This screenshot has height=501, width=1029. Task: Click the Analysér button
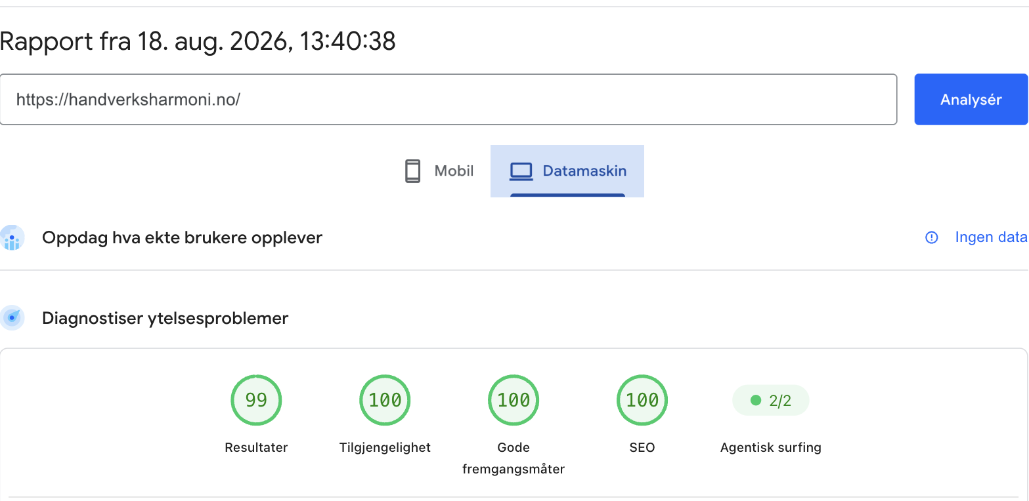click(971, 99)
